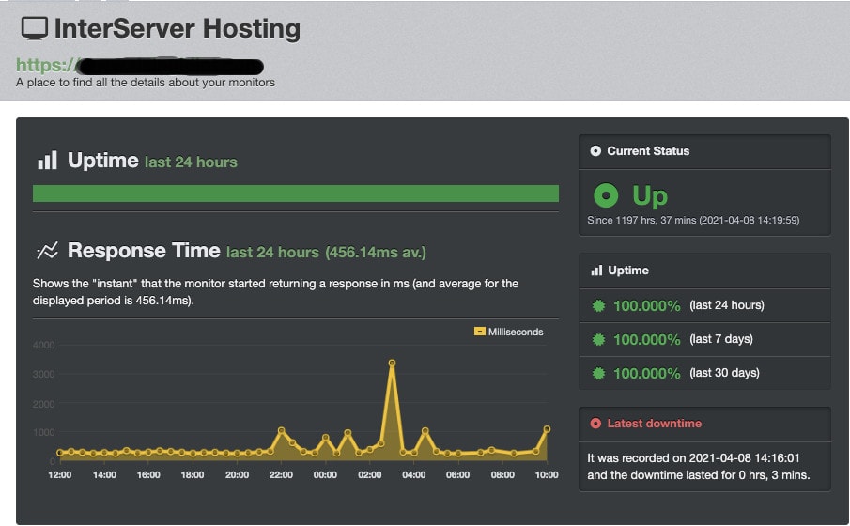
Task: Open the redacted https monitor link
Action: 140,66
